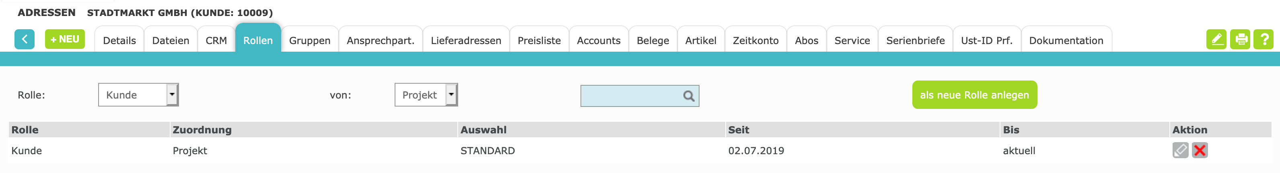Screen dimensions: 1280x173
Task: Click the magnifier search icon
Action: (688, 96)
